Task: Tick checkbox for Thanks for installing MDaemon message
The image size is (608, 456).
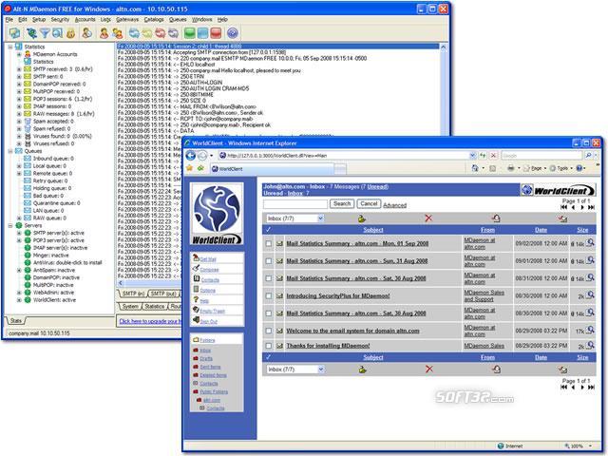Action: coord(268,346)
